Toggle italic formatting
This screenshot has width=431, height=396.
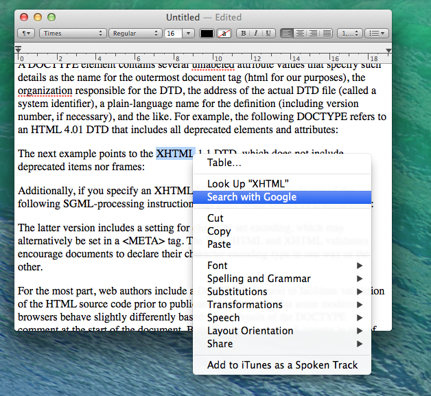tap(255, 33)
